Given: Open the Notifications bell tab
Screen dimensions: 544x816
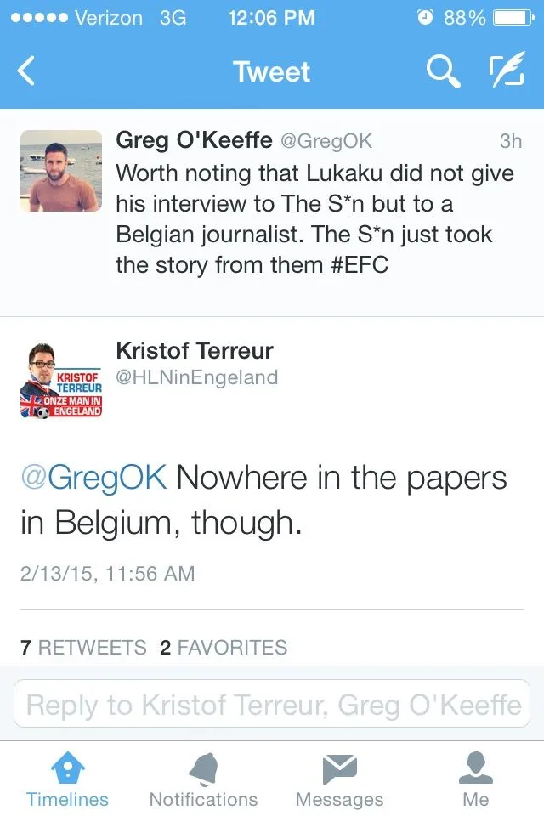Looking at the screenshot, I should [x=203, y=779].
